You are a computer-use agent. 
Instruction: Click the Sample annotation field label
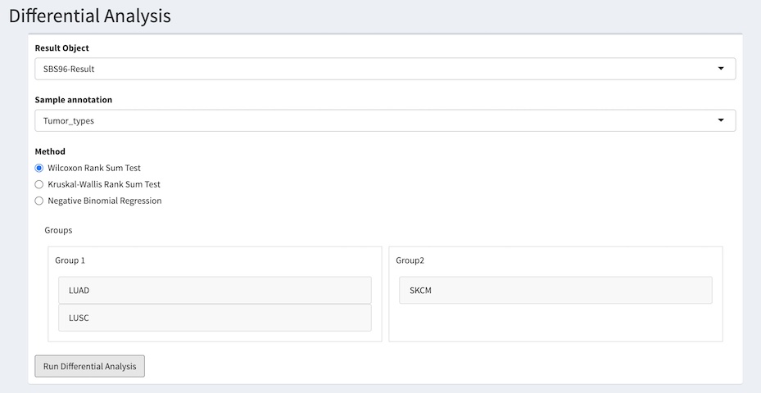click(74, 100)
